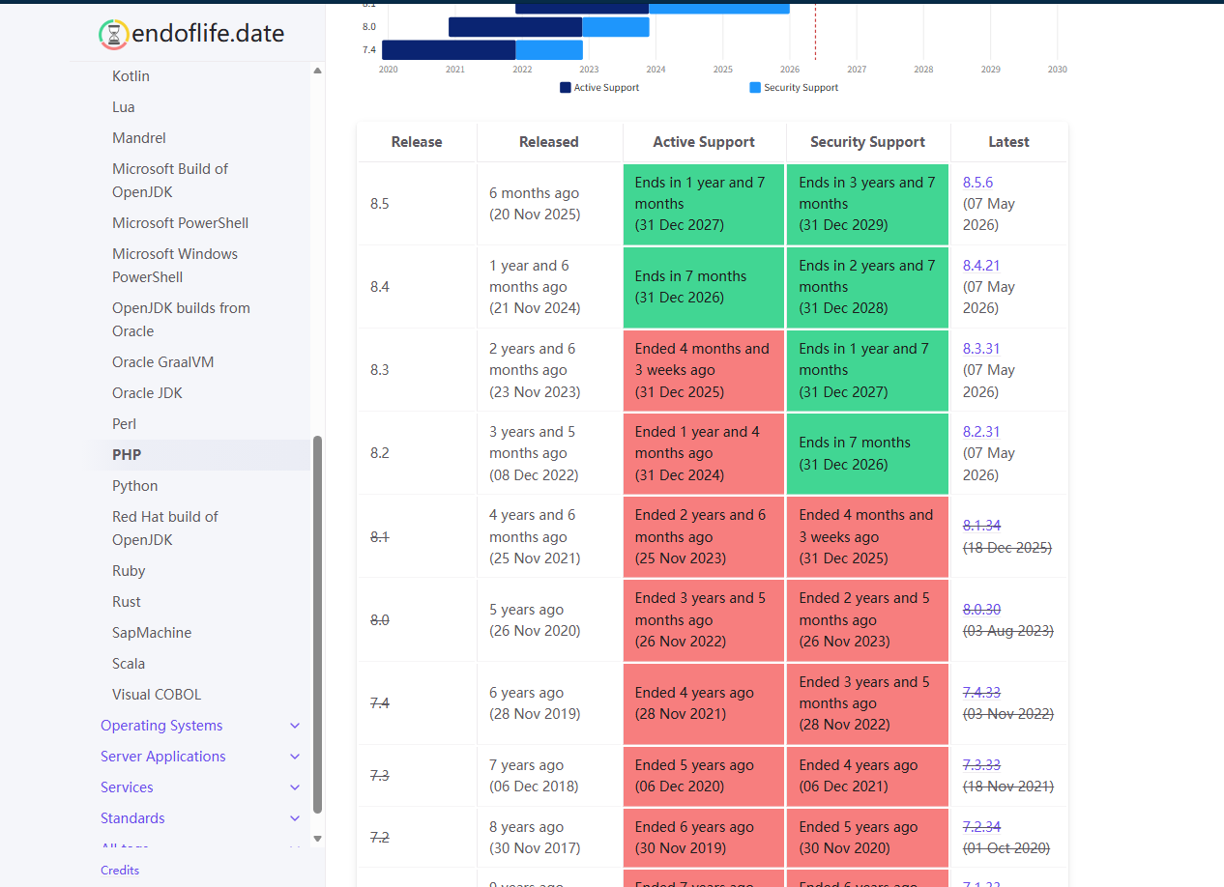1224x887 pixels.
Task: Click the endoflife.date hourglass logo icon
Action: click(x=114, y=35)
